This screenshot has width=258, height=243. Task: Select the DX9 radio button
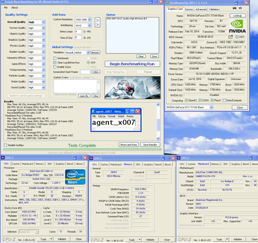[x=88, y=63]
